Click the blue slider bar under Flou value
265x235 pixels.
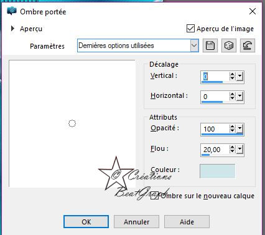click(x=205, y=155)
